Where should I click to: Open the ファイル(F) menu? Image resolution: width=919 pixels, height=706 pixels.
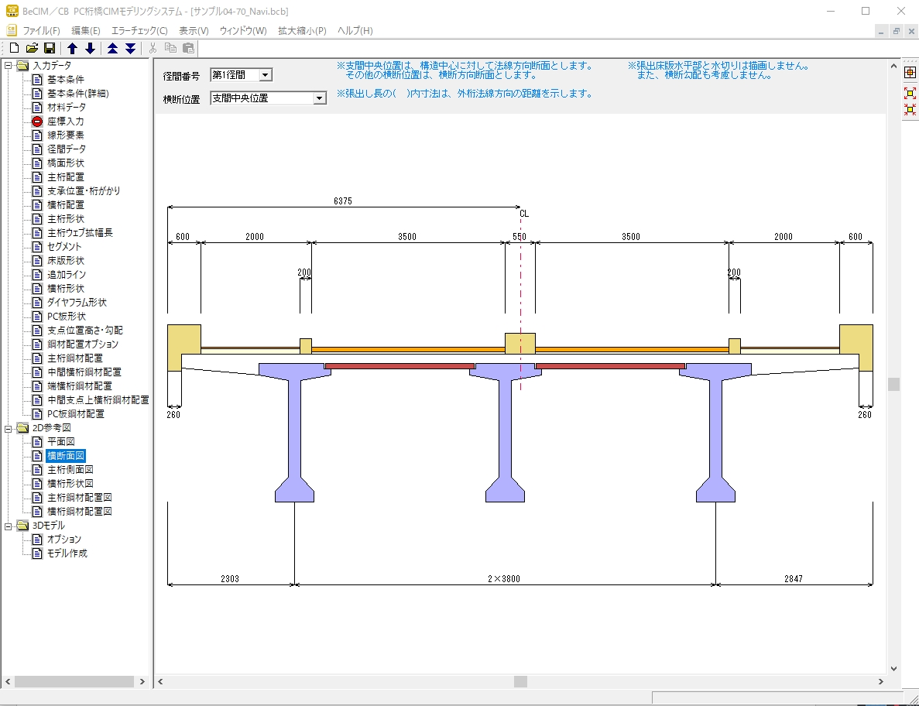[41, 31]
